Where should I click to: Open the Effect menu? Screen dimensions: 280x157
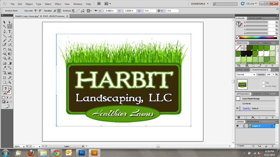tap(58, 4)
